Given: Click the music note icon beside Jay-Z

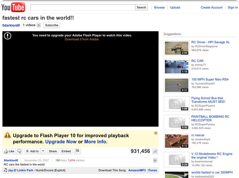Looking at the screenshot, I should [5, 170].
